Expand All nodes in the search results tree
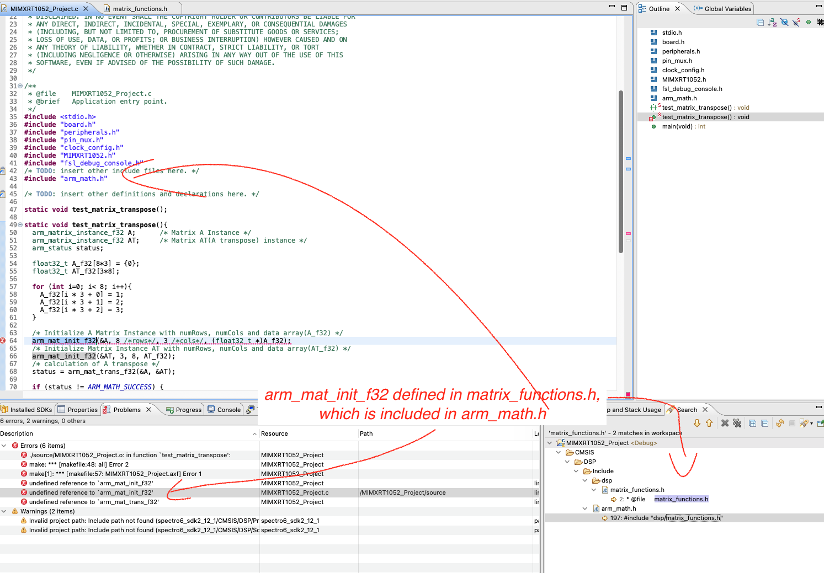824x573 pixels. [752, 423]
